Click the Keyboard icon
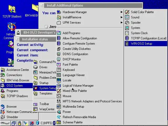168x126 pixels. pyautogui.click(x=59, y=70)
